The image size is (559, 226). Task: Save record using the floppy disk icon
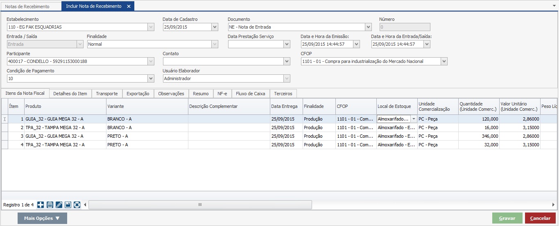[68, 205]
